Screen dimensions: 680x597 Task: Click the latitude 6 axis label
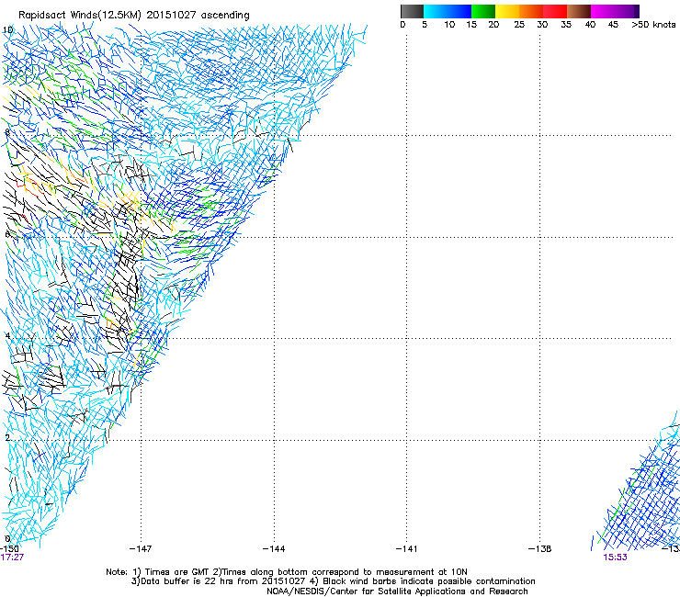point(7,234)
